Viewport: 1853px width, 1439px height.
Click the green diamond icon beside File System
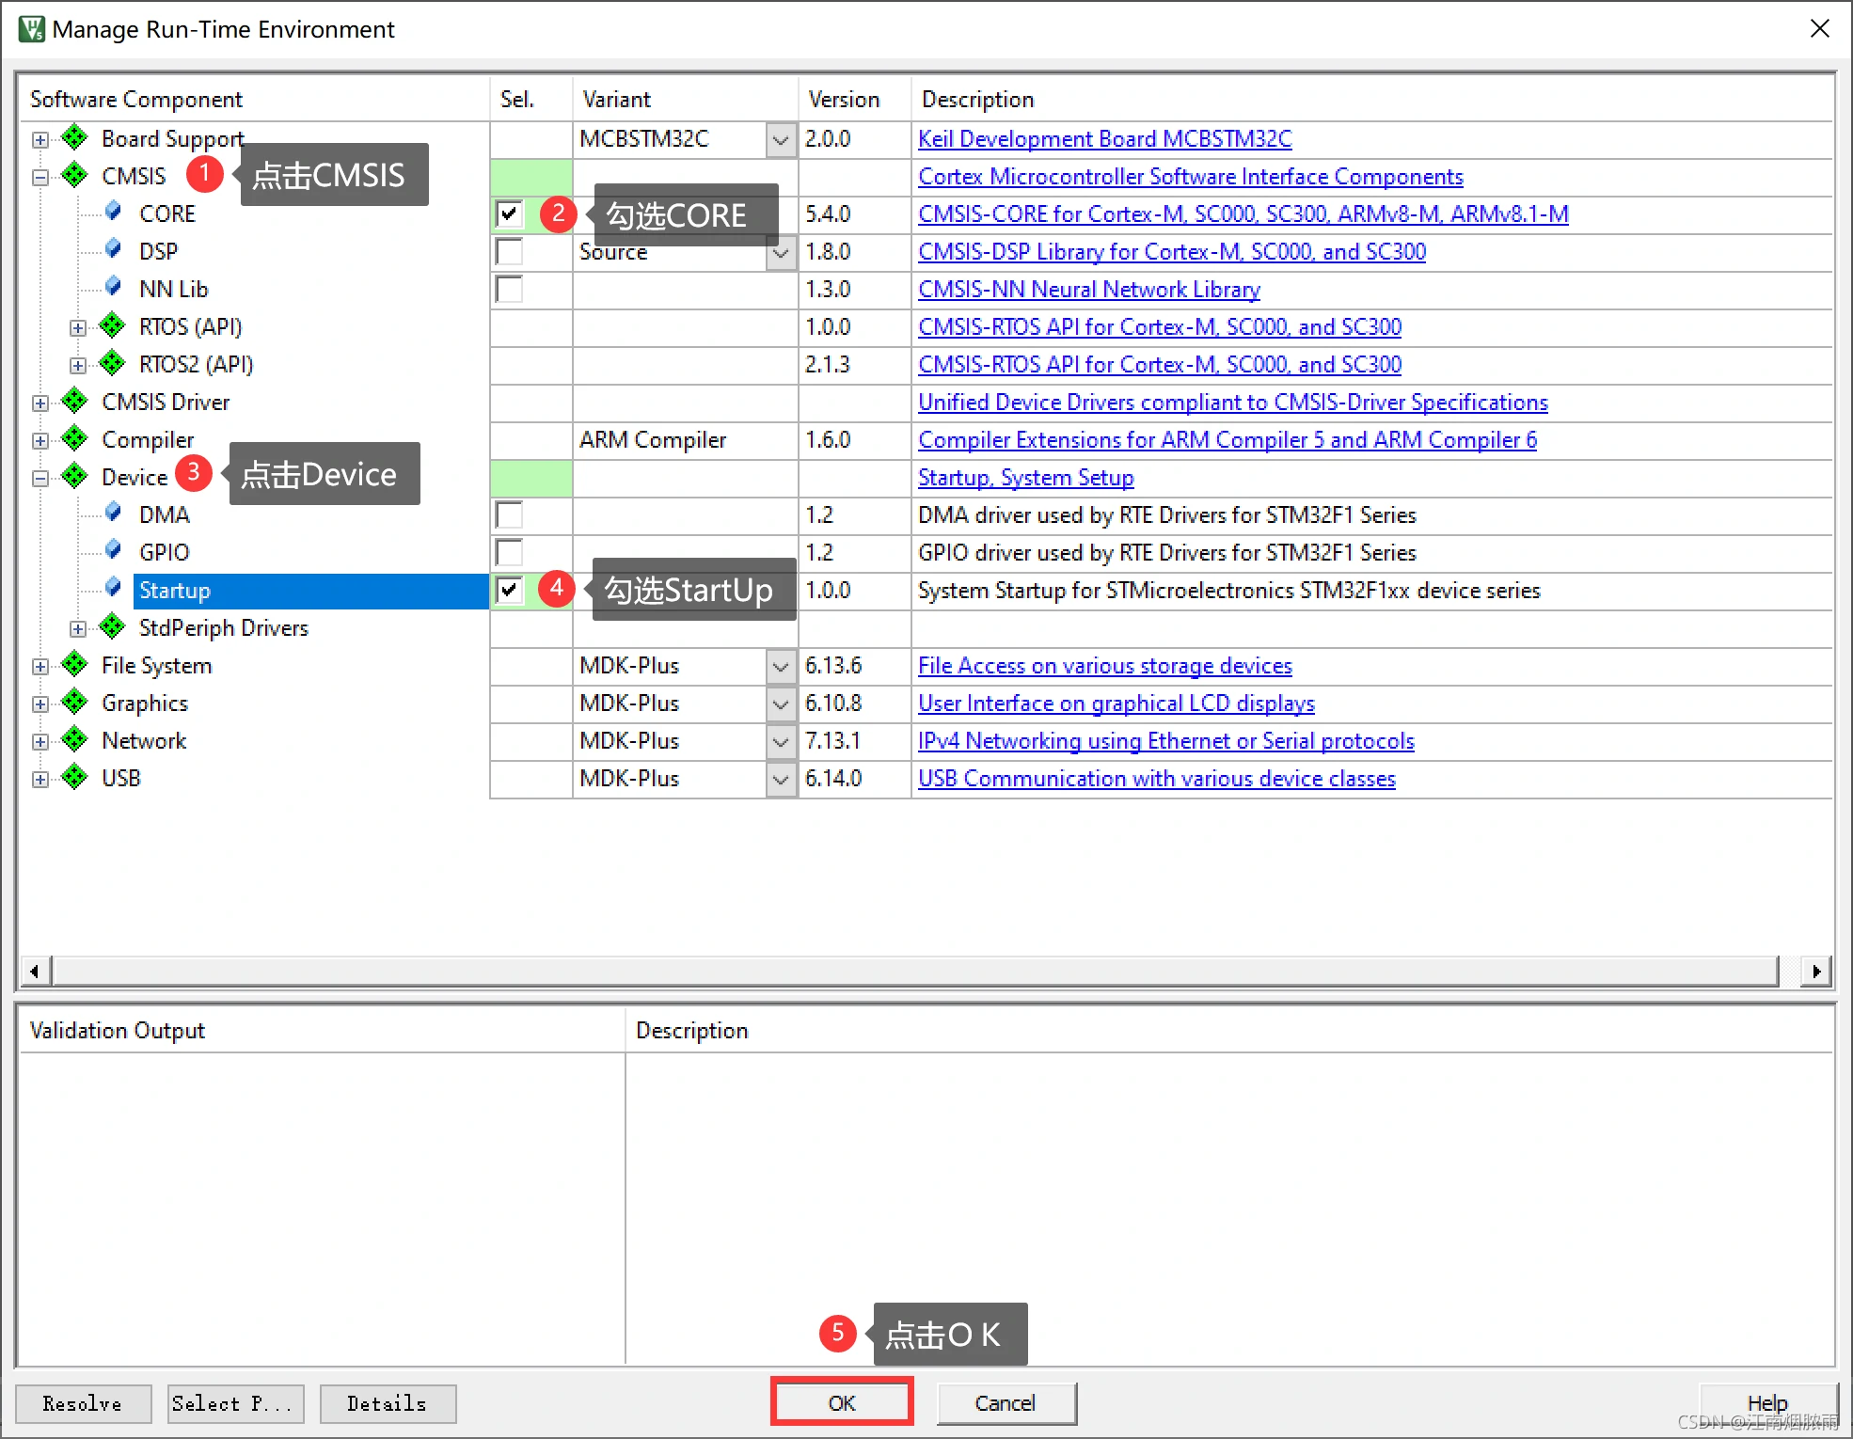[x=74, y=665]
